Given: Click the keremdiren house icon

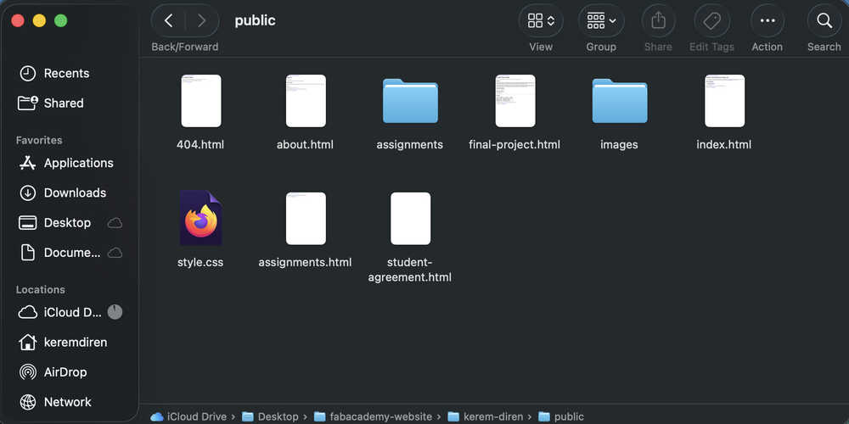Looking at the screenshot, I should (28, 342).
